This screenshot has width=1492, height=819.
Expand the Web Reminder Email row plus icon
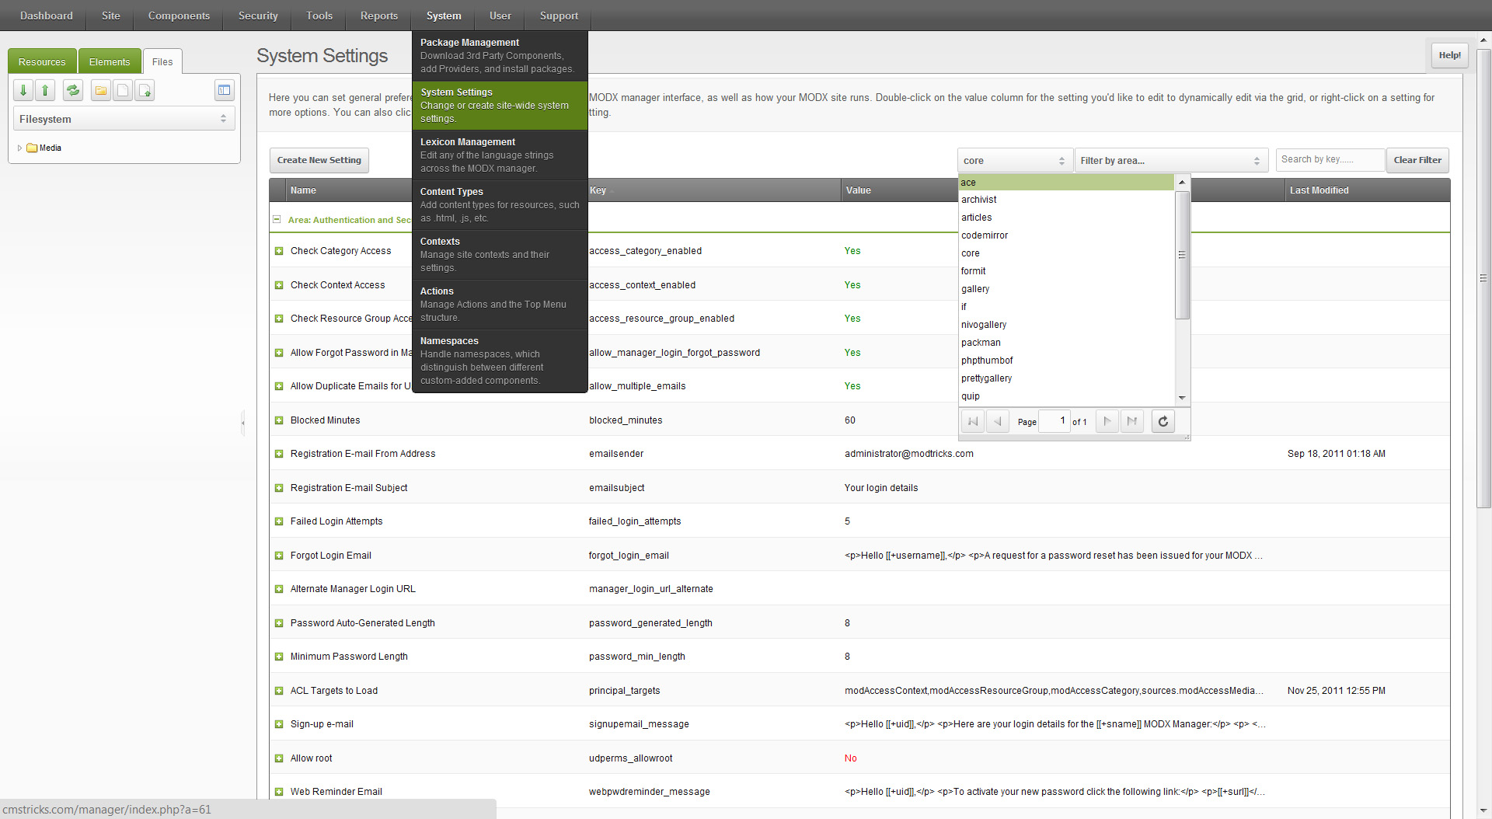pos(279,792)
